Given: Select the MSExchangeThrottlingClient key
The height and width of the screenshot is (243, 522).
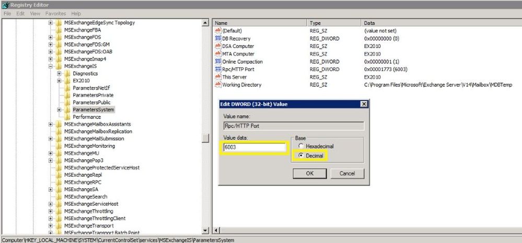Looking at the screenshot, I should tap(95, 218).
